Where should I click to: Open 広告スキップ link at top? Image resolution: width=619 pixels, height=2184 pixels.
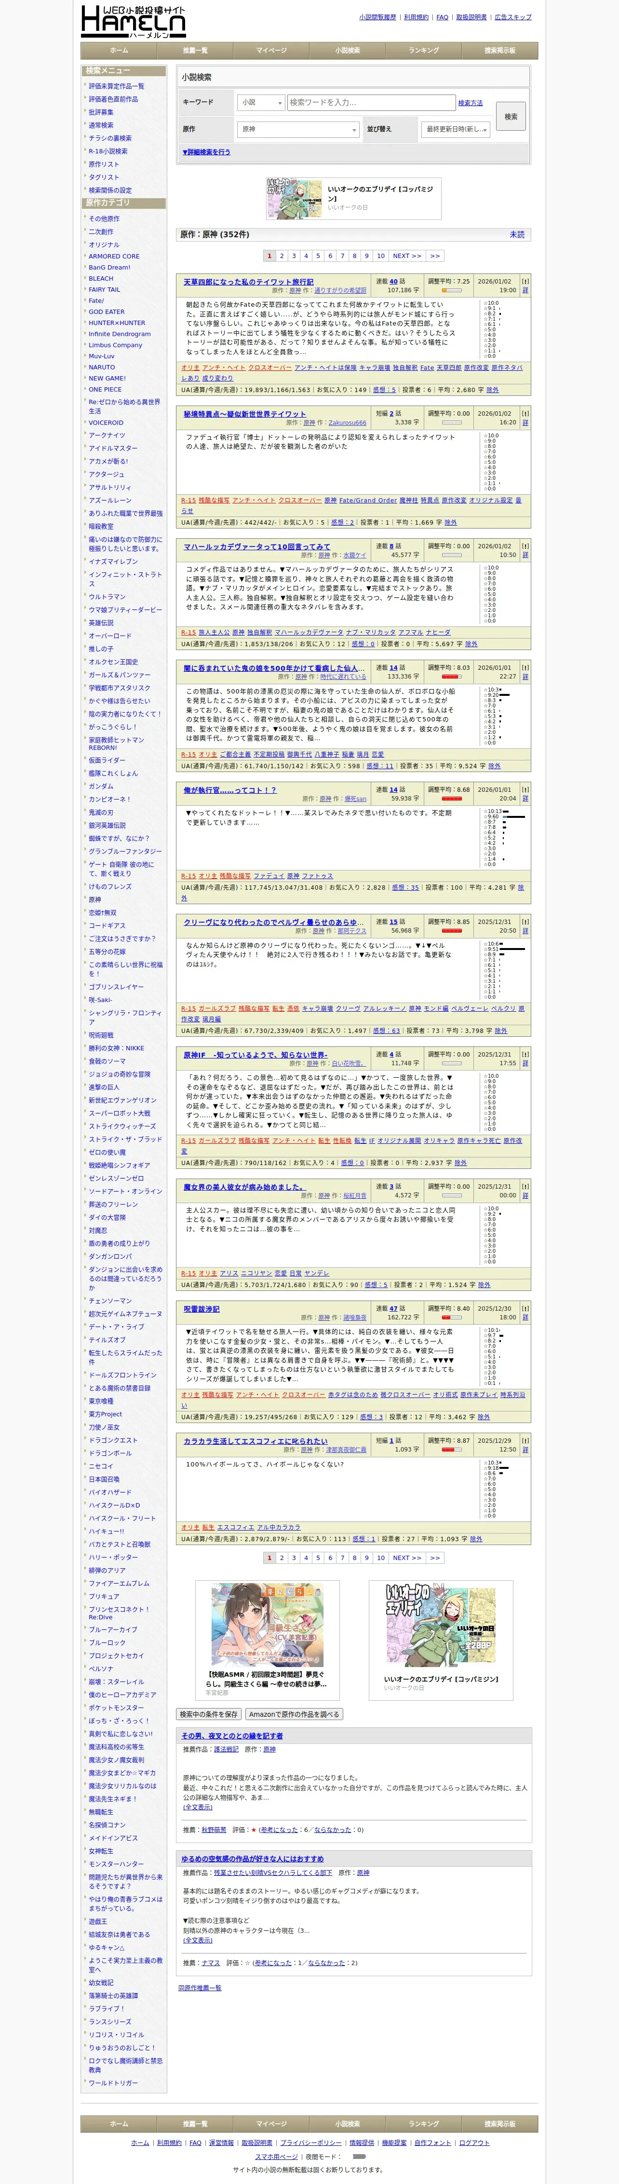click(513, 17)
